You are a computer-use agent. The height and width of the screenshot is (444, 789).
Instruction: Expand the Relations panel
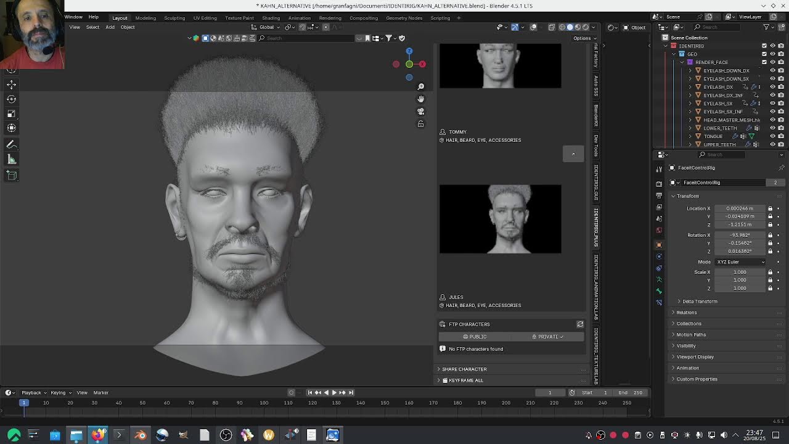[x=685, y=313]
